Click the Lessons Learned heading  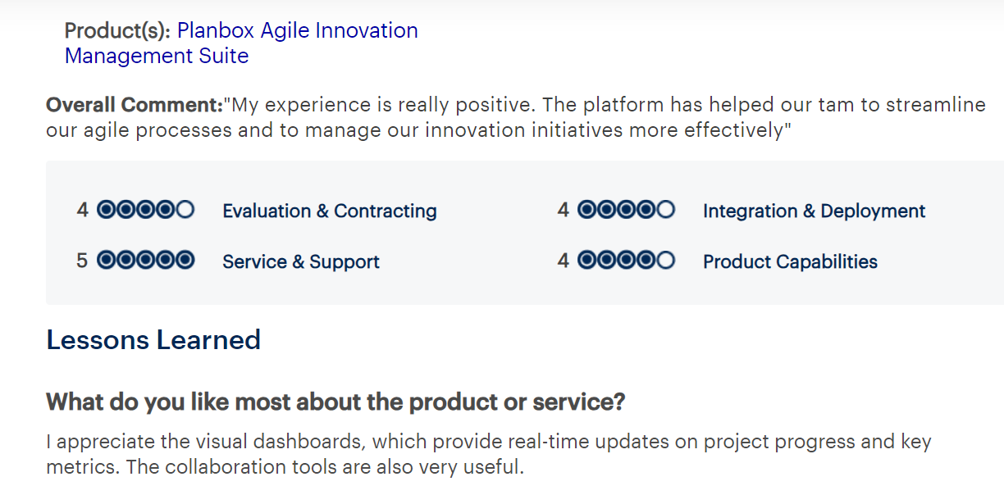pyautogui.click(x=153, y=340)
